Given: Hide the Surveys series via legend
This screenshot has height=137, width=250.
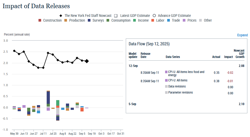Looking at the screenshot, I should 89,21.
